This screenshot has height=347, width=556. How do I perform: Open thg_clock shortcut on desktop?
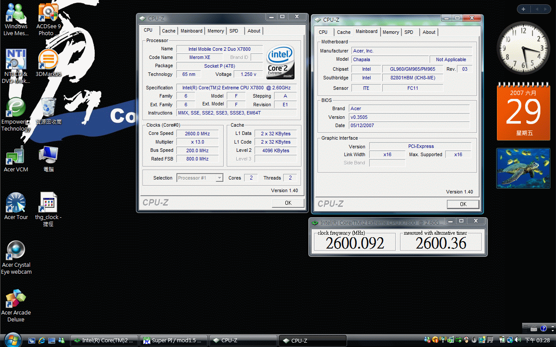tap(48, 210)
